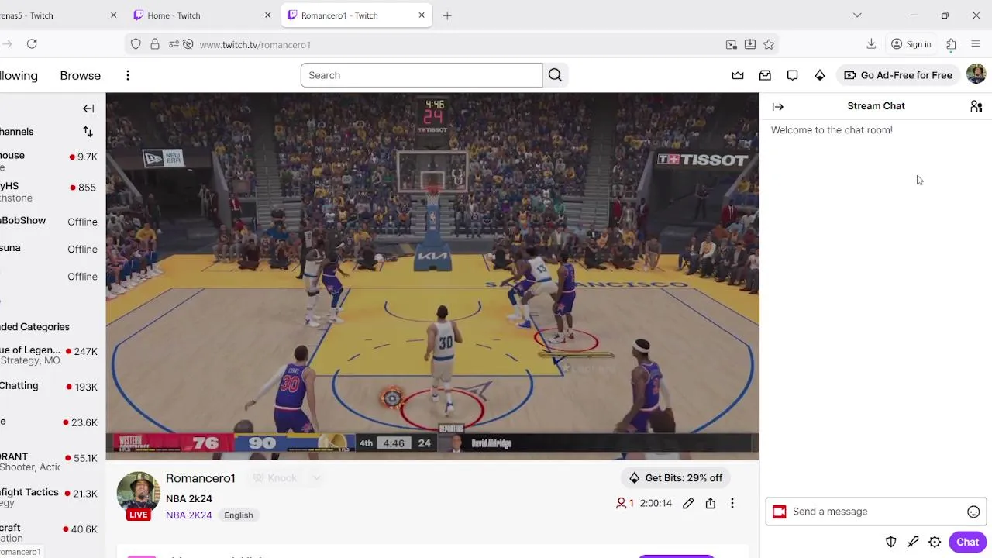This screenshot has height=558, width=992.
Task: Click the sword mod view icon
Action: pos(913,542)
